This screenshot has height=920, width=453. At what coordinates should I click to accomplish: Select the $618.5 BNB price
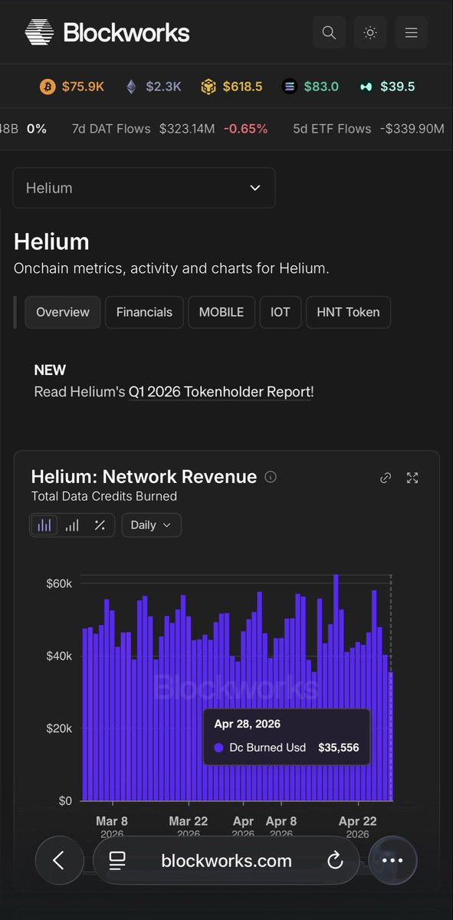click(242, 87)
